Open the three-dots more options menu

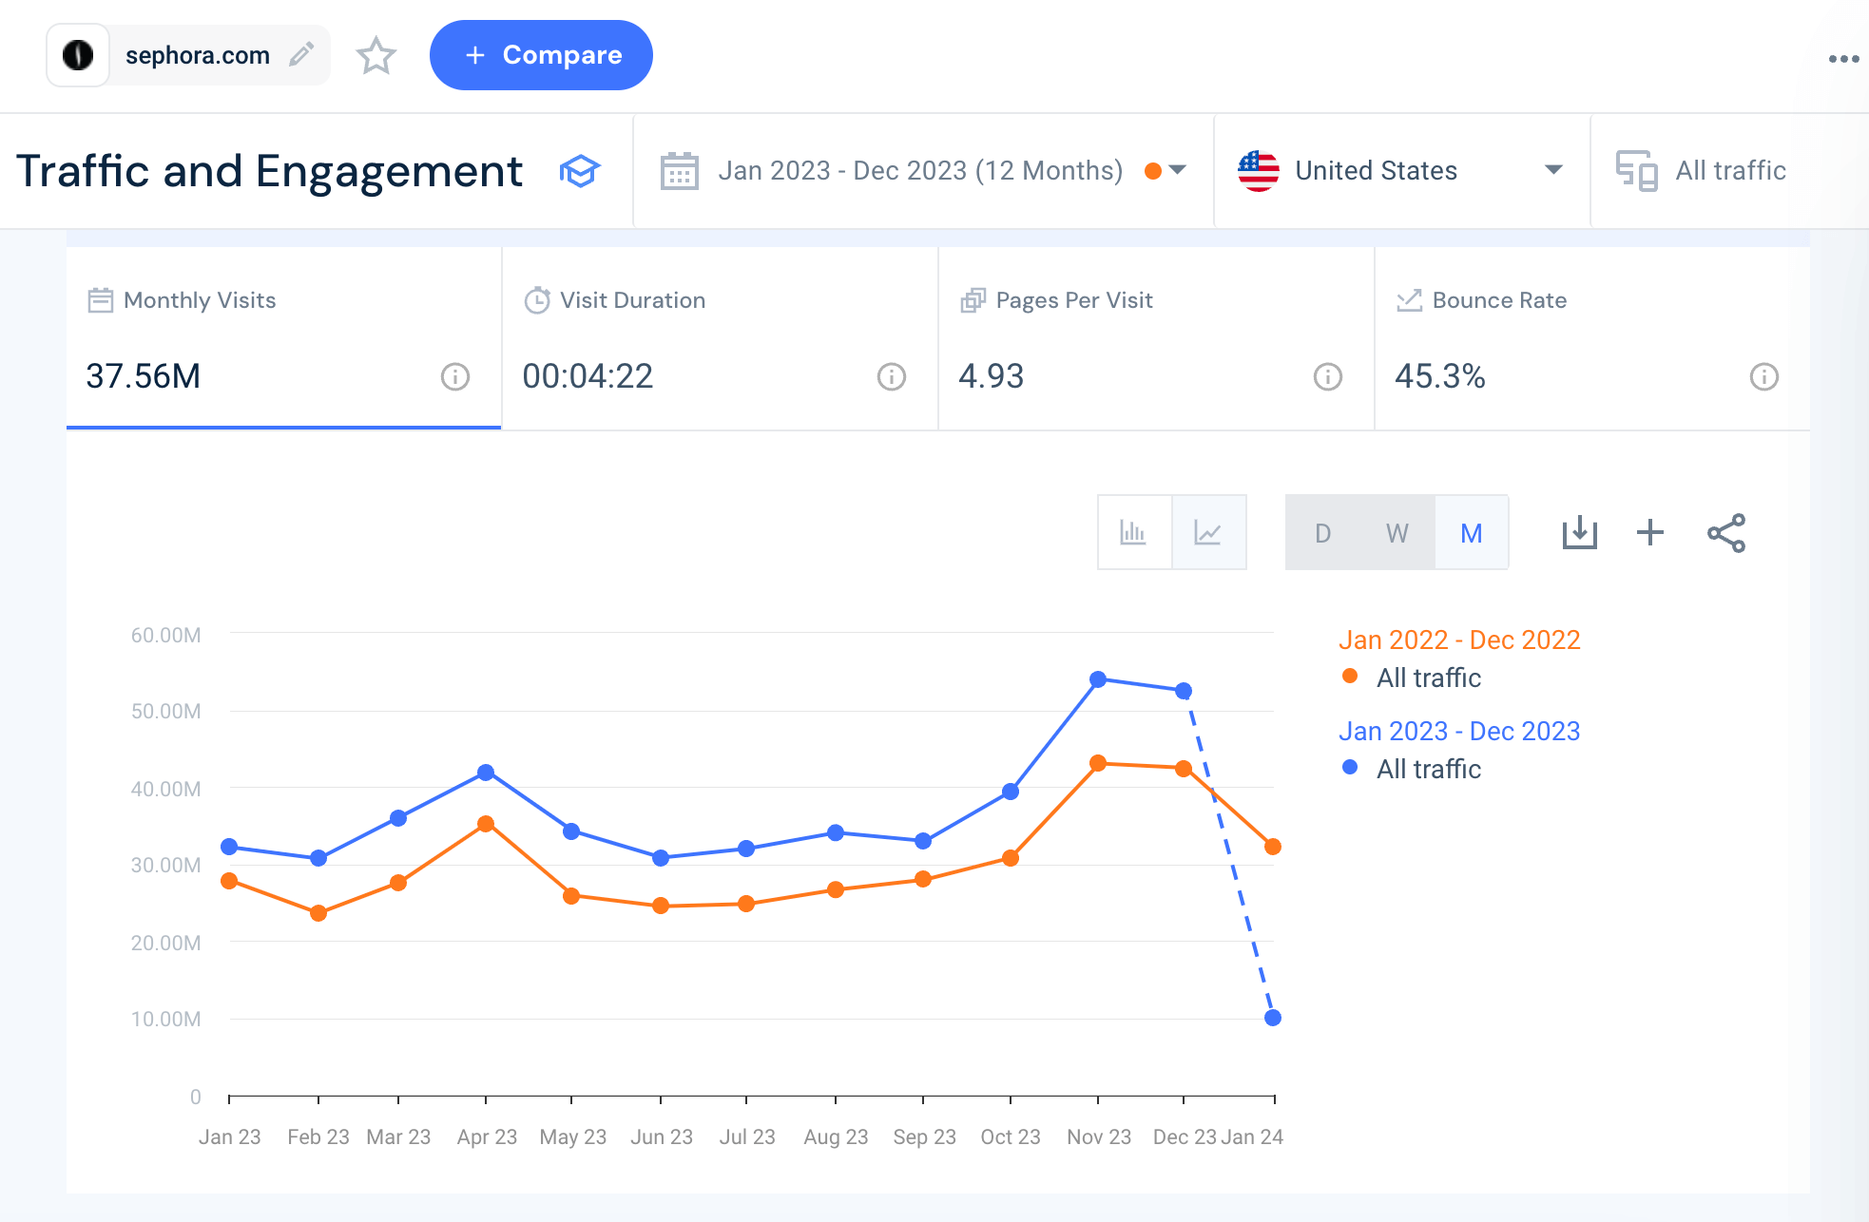point(1843,59)
